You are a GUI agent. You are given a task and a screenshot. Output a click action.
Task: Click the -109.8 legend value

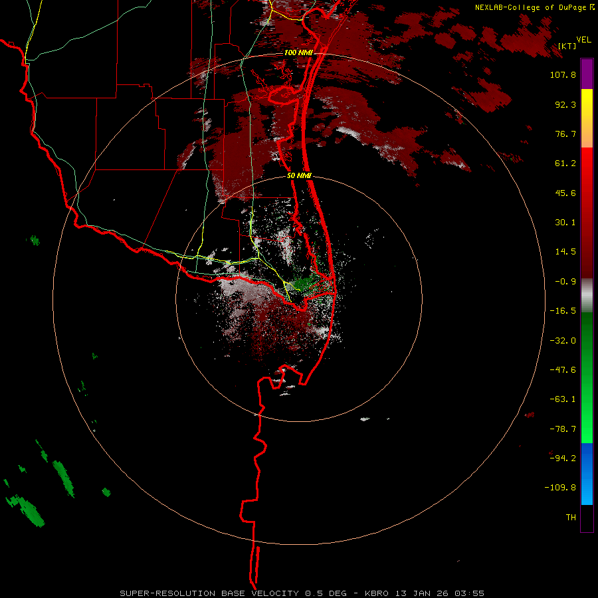click(560, 488)
